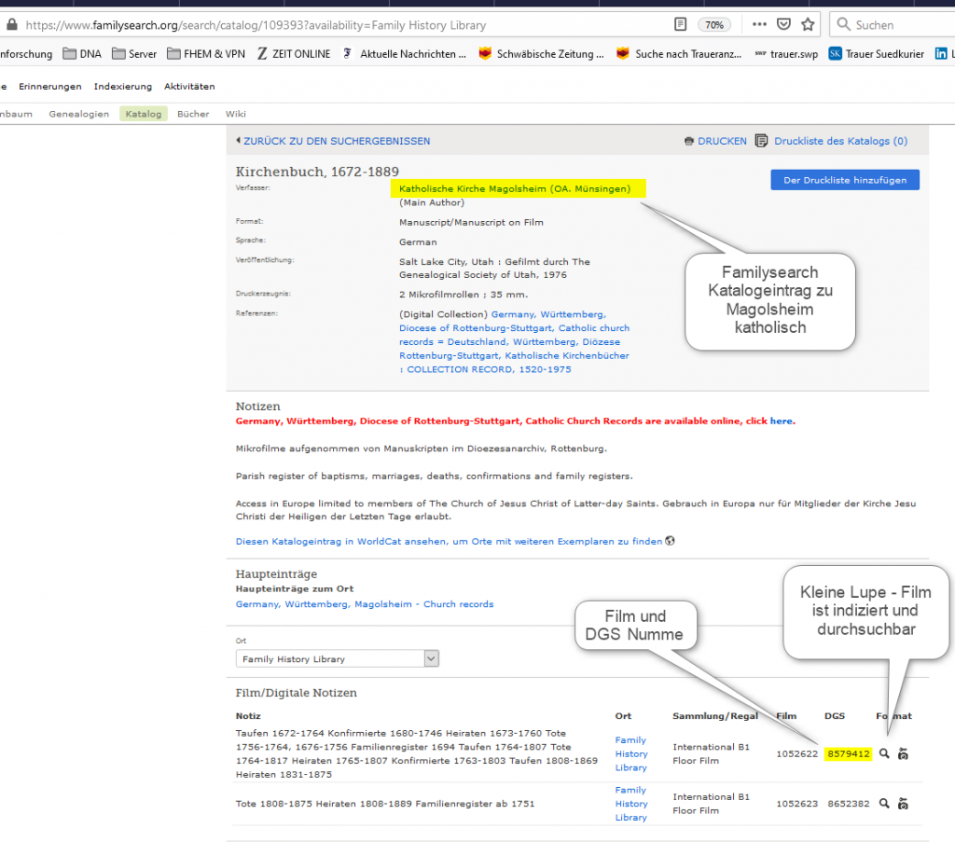
Task: Click camera icon for film 1052622
Action: (903, 753)
